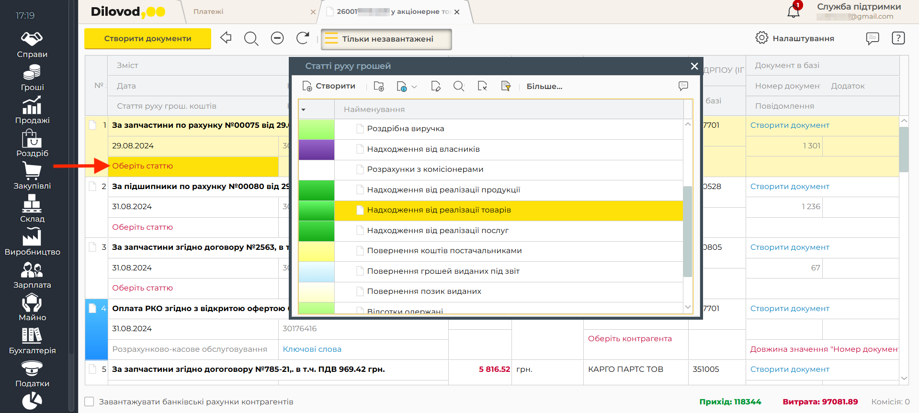
Task: Go to Бухгалтерія section
Action: [x=32, y=341]
